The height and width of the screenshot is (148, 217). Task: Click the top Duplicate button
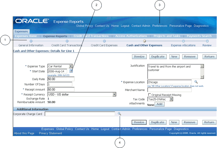click(x=158, y=57)
